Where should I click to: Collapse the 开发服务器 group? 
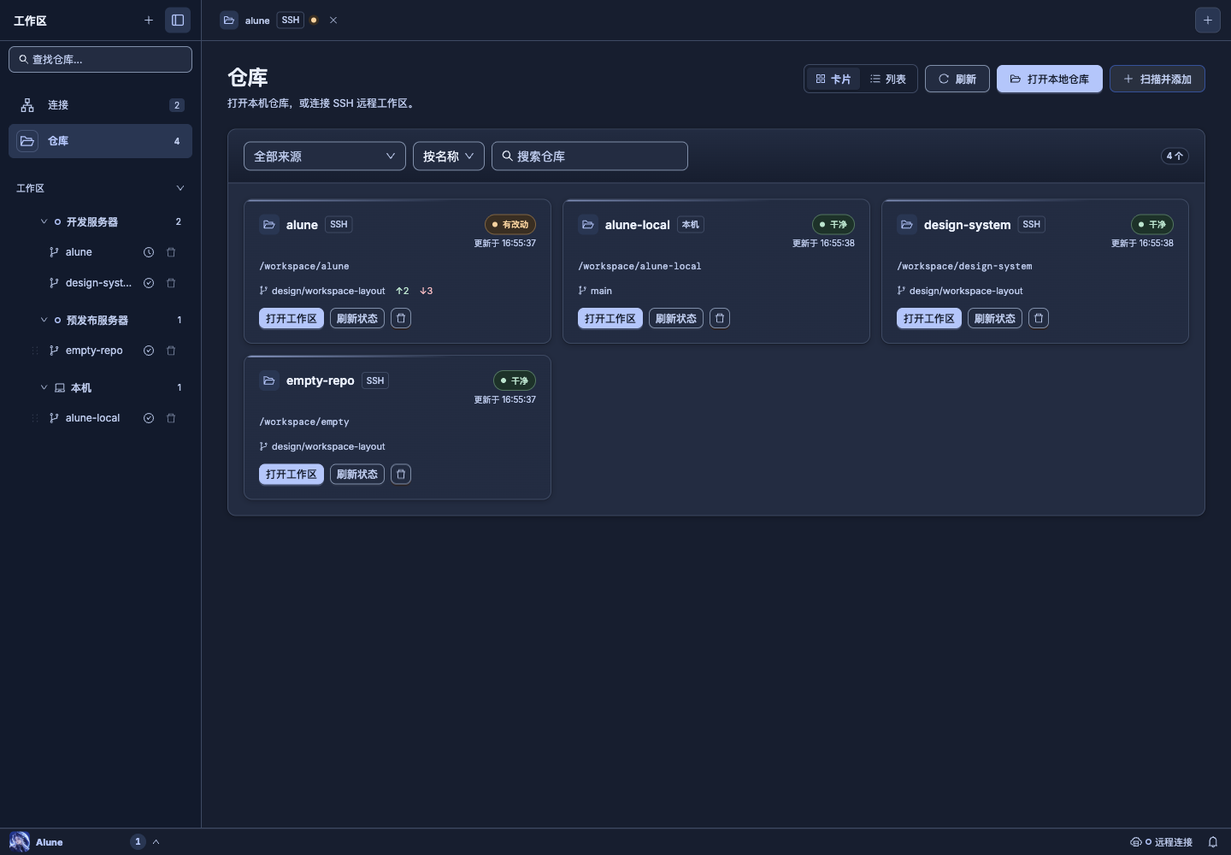coord(44,221)
